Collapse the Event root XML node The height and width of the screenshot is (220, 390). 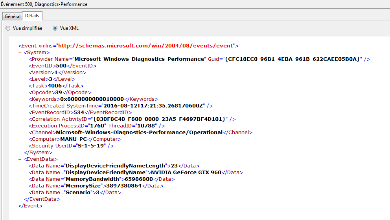click(15, 46)
